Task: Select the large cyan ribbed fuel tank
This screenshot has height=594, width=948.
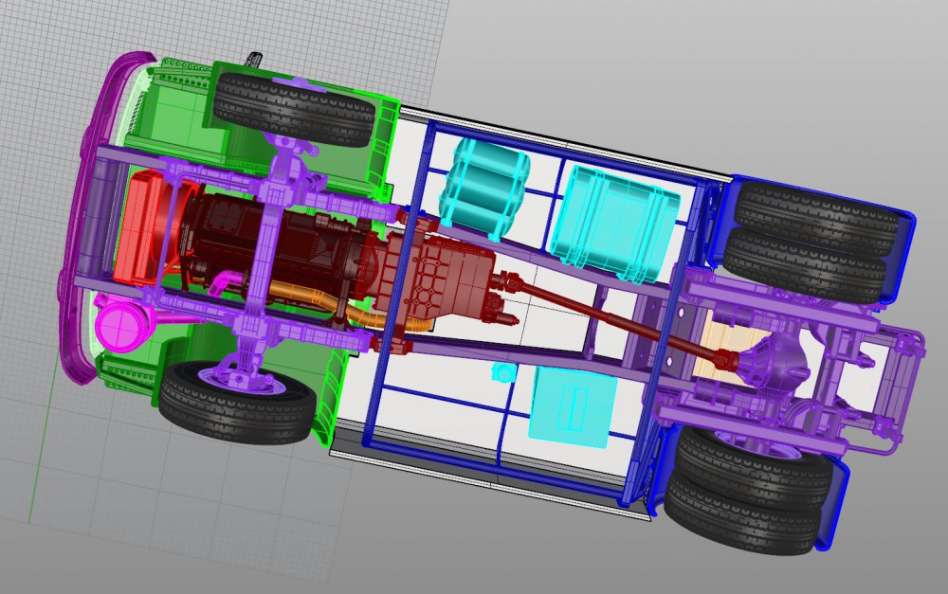Action: [x=613, y=224]
